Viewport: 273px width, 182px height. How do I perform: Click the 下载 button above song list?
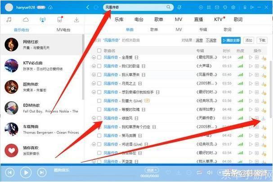pos(262,40)
